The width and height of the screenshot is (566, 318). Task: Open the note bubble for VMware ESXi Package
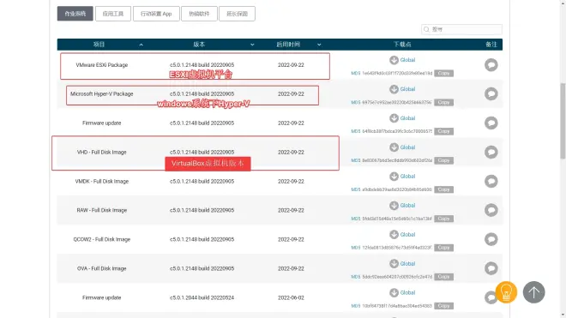pyautogui.click(x=491, y=65)
